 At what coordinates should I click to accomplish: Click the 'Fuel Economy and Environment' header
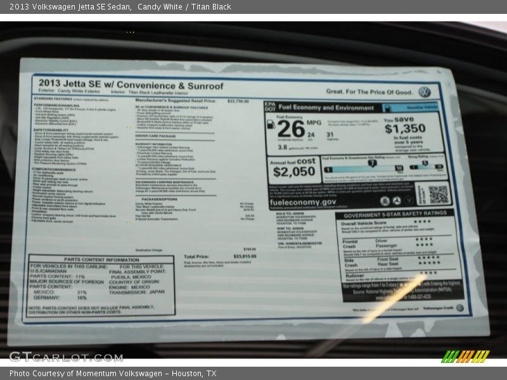[x=326, y=108]
